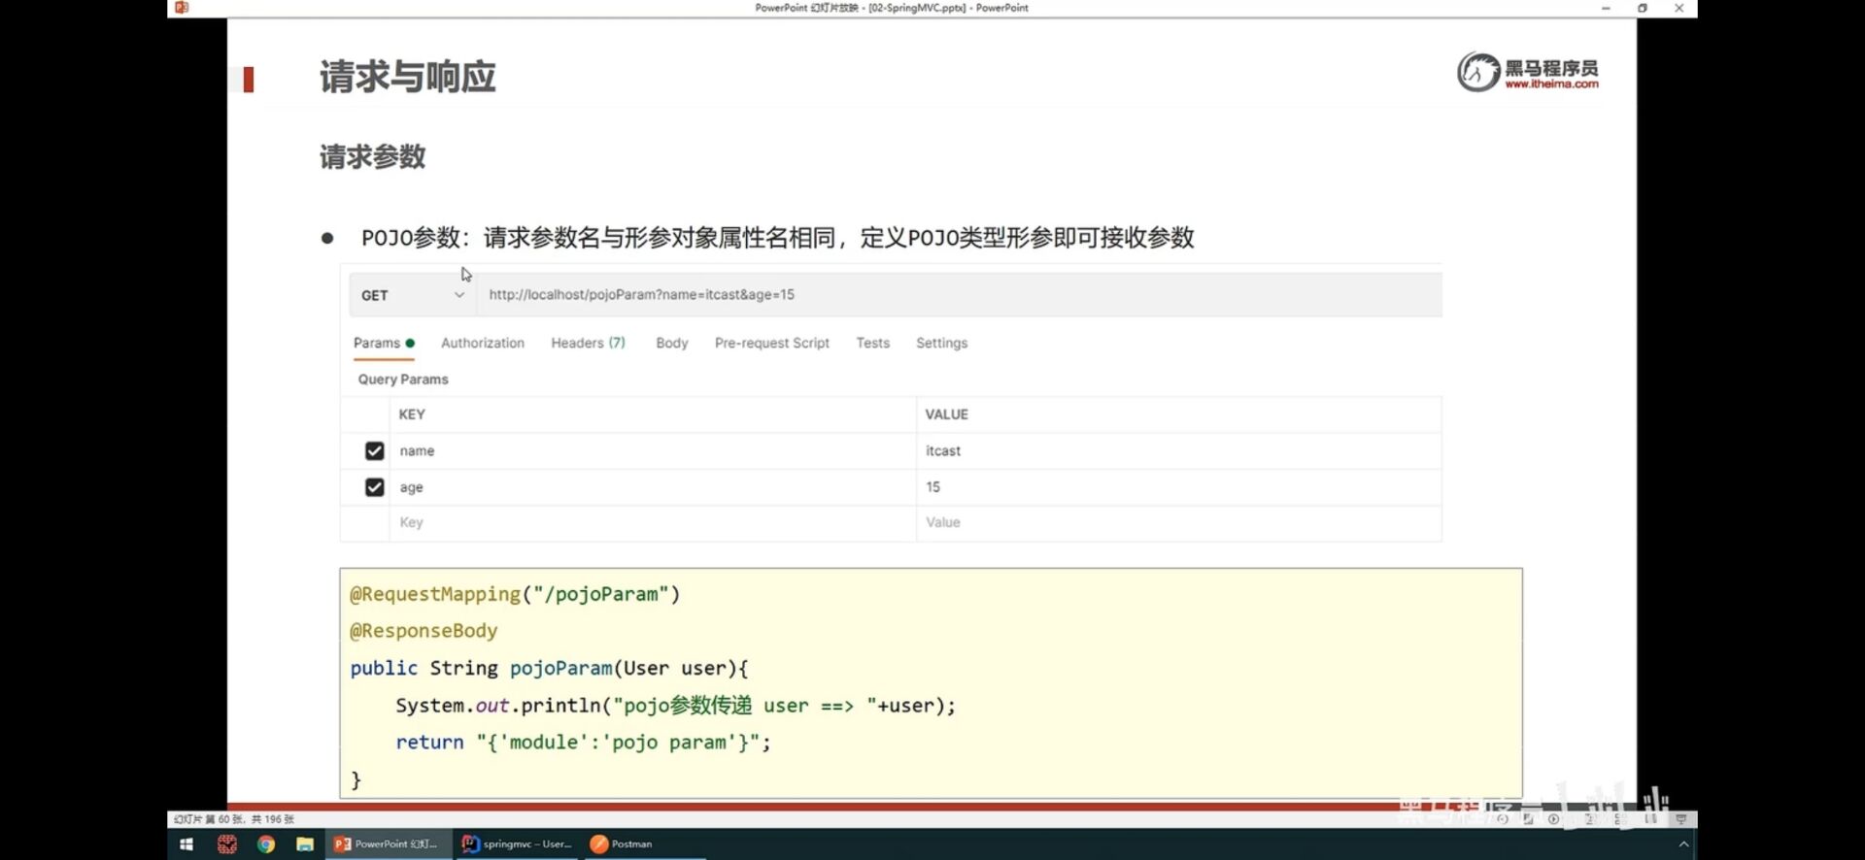Switch to Postman on the taskbar
The image size is (1865, 860).
645,844
